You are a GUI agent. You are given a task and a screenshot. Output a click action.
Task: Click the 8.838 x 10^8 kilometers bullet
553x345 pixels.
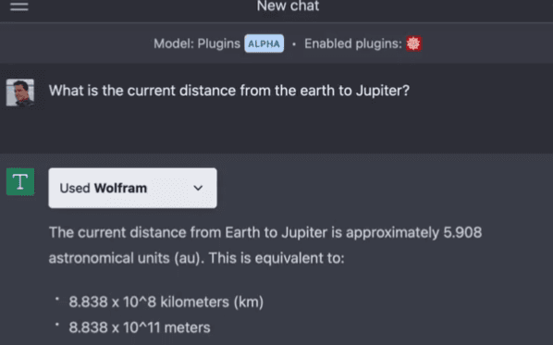click(x=166, y=302)
